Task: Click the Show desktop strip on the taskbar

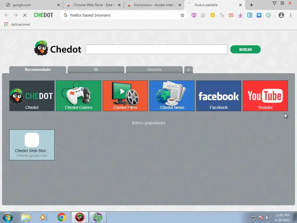Action: click(x=295, y=217)
